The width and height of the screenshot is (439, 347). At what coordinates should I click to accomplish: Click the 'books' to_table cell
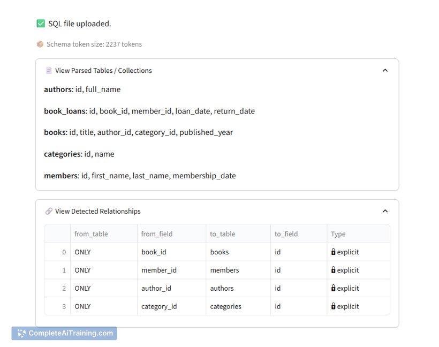pos(238,252)
